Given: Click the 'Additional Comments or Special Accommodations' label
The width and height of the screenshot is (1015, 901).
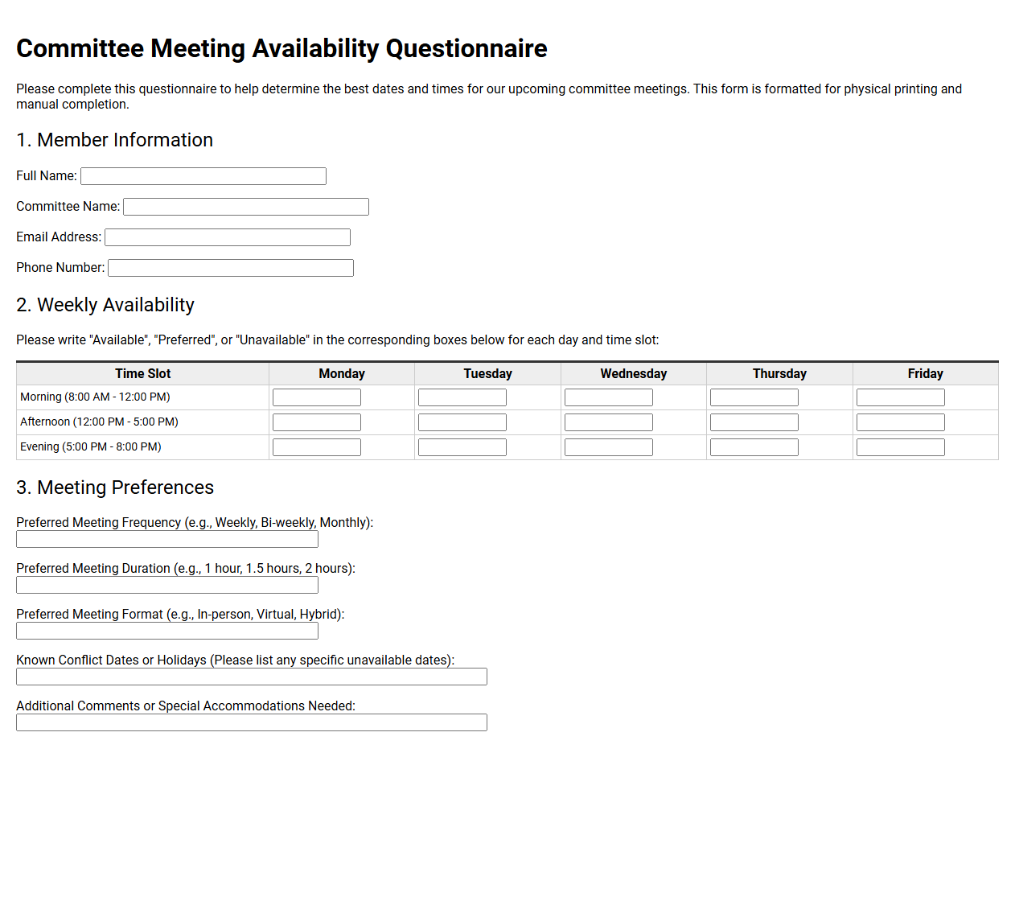Looking at the screenshot, I should click(186, 706).
